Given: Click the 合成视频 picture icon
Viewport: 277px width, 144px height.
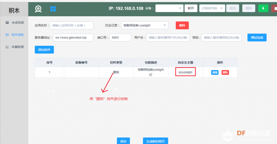Looking at the screenshot, I should coord(7,23).
